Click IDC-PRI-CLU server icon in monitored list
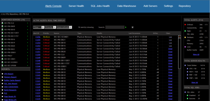210x101 pixels. tap(2, 23)
